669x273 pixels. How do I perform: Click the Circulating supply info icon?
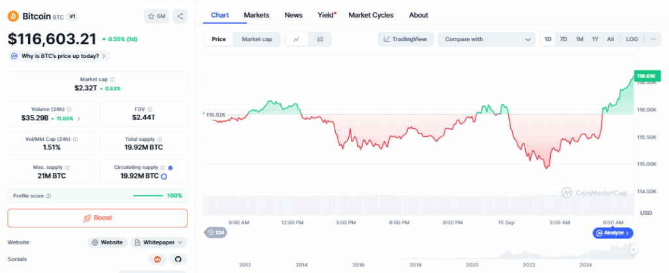coord(163,168)
